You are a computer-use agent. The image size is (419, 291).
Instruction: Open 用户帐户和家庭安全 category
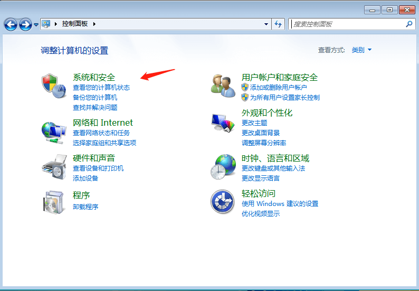point(280,77)
